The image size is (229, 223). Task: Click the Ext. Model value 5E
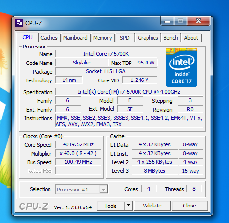point(130,109)
